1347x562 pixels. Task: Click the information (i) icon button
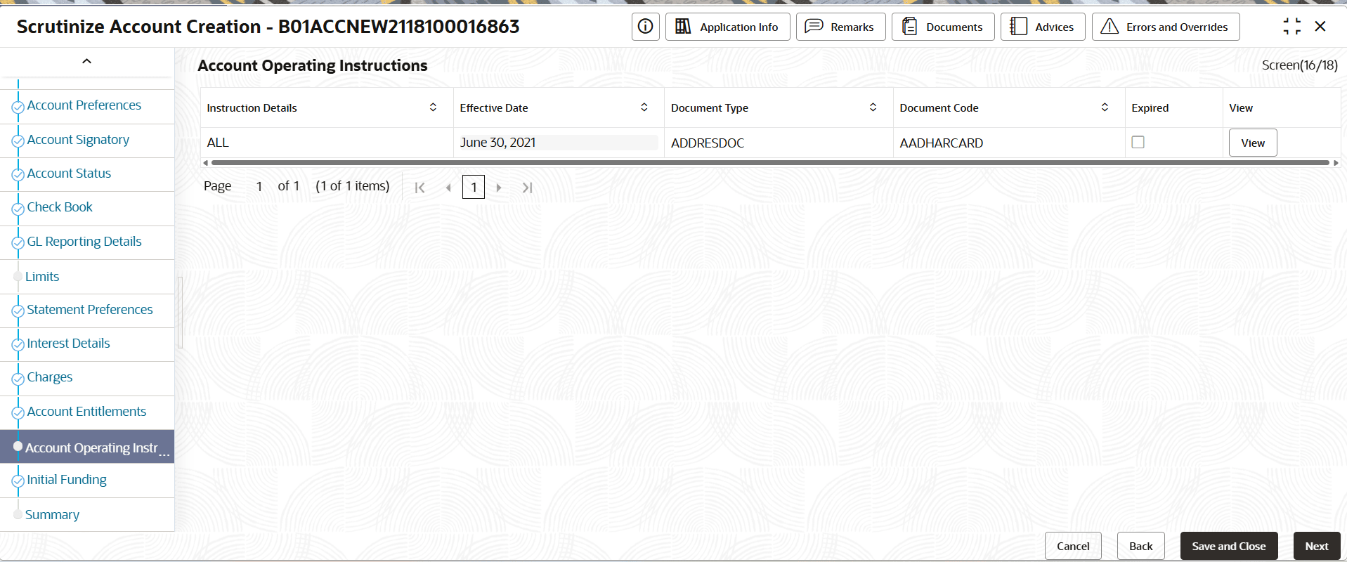(645, 27)
